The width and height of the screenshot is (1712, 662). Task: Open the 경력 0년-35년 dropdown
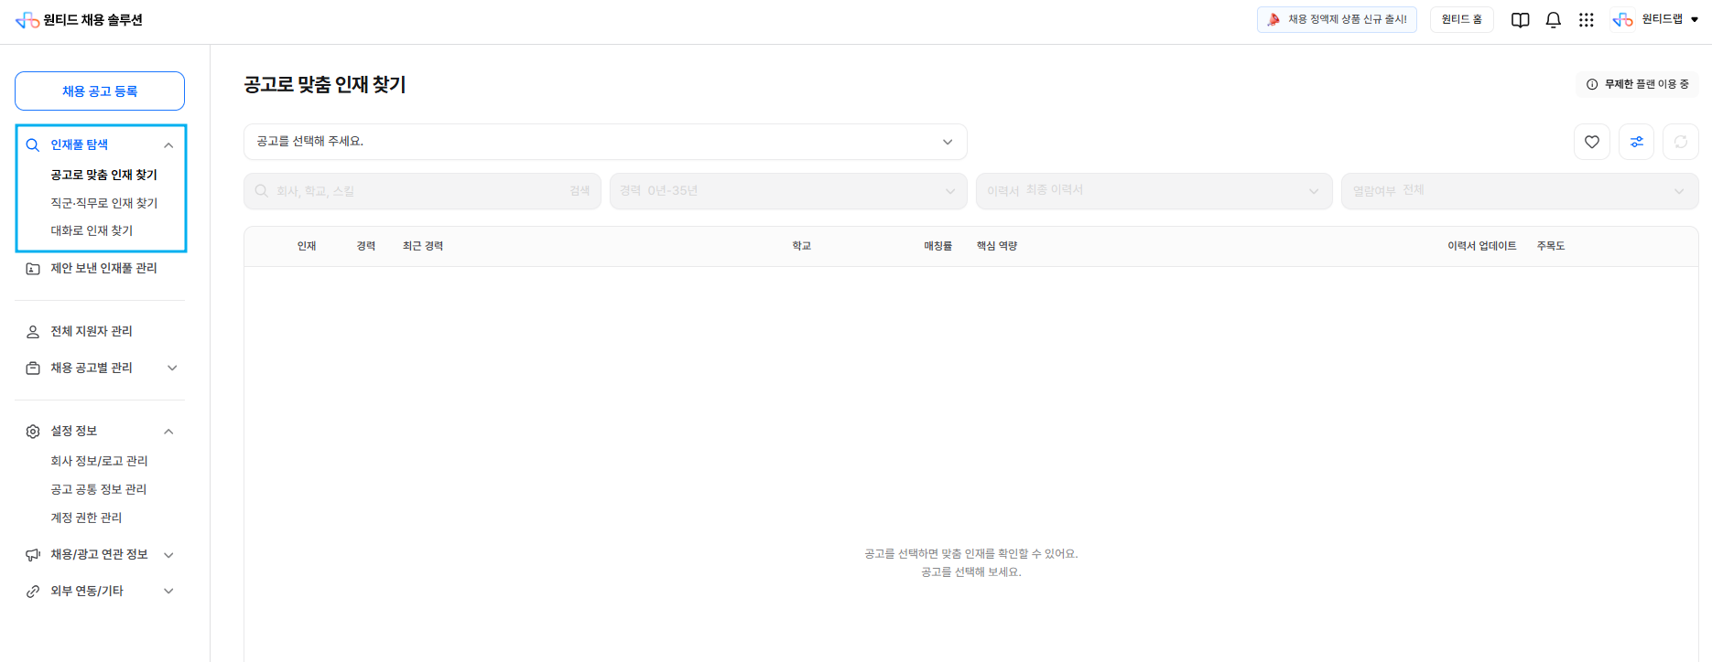(788, 191)
